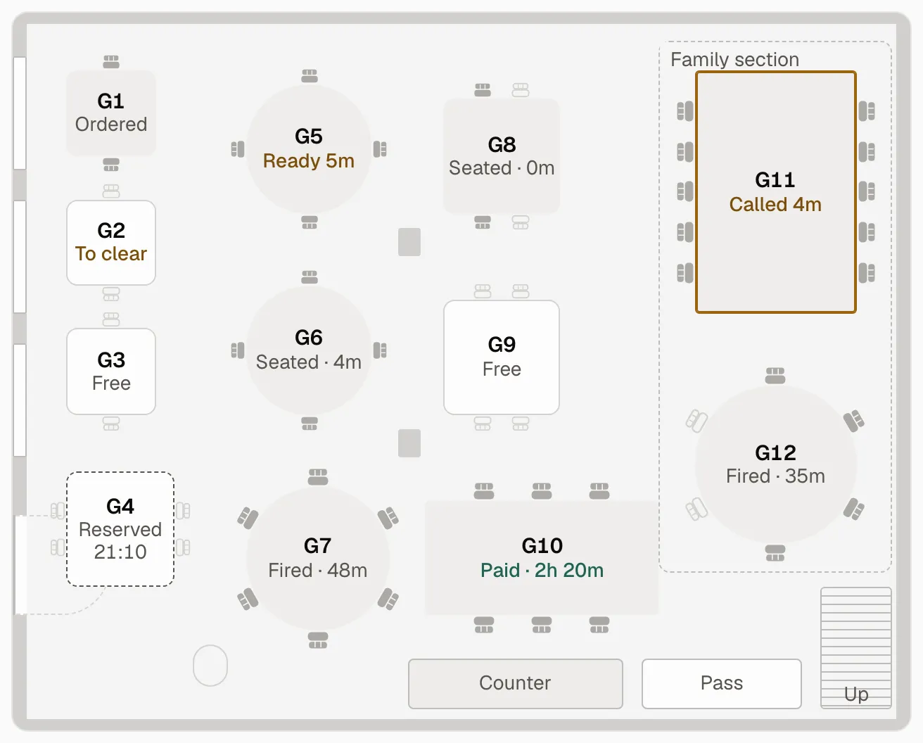Click the small gray pillar between G5 and G8
Viewport: 923px width, 743px height.
pos(409,242)
